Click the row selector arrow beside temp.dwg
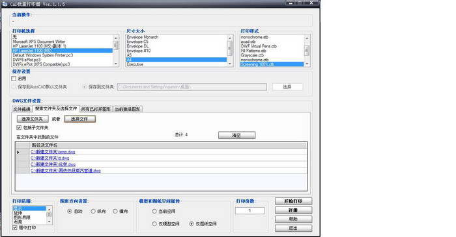Screen dimensions: 456x237 18,152
